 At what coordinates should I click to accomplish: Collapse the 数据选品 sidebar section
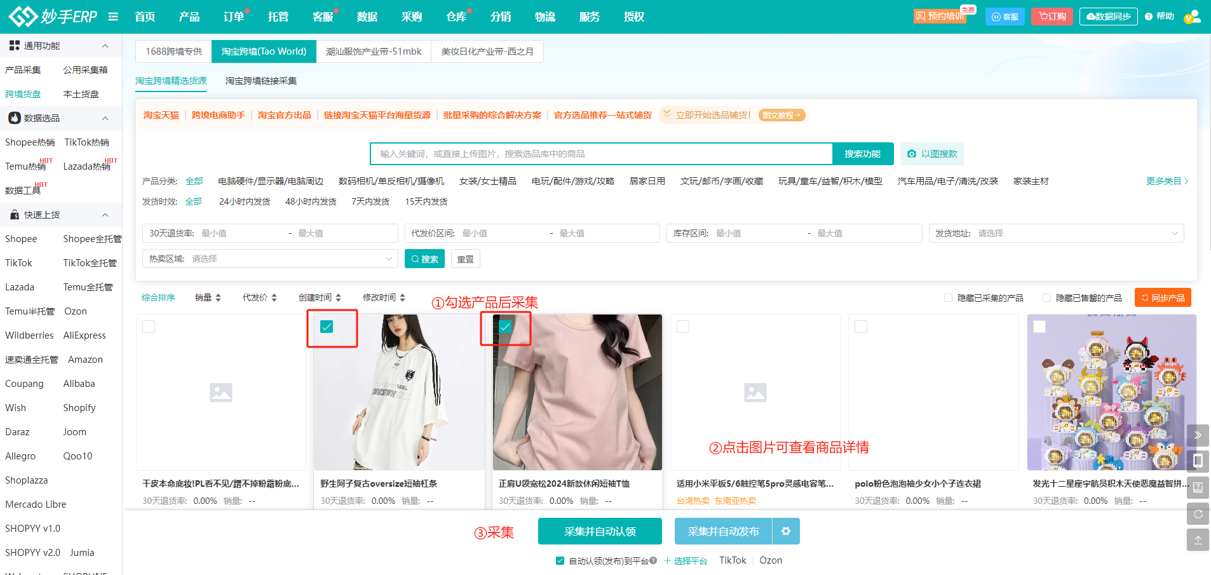(105, 118)
